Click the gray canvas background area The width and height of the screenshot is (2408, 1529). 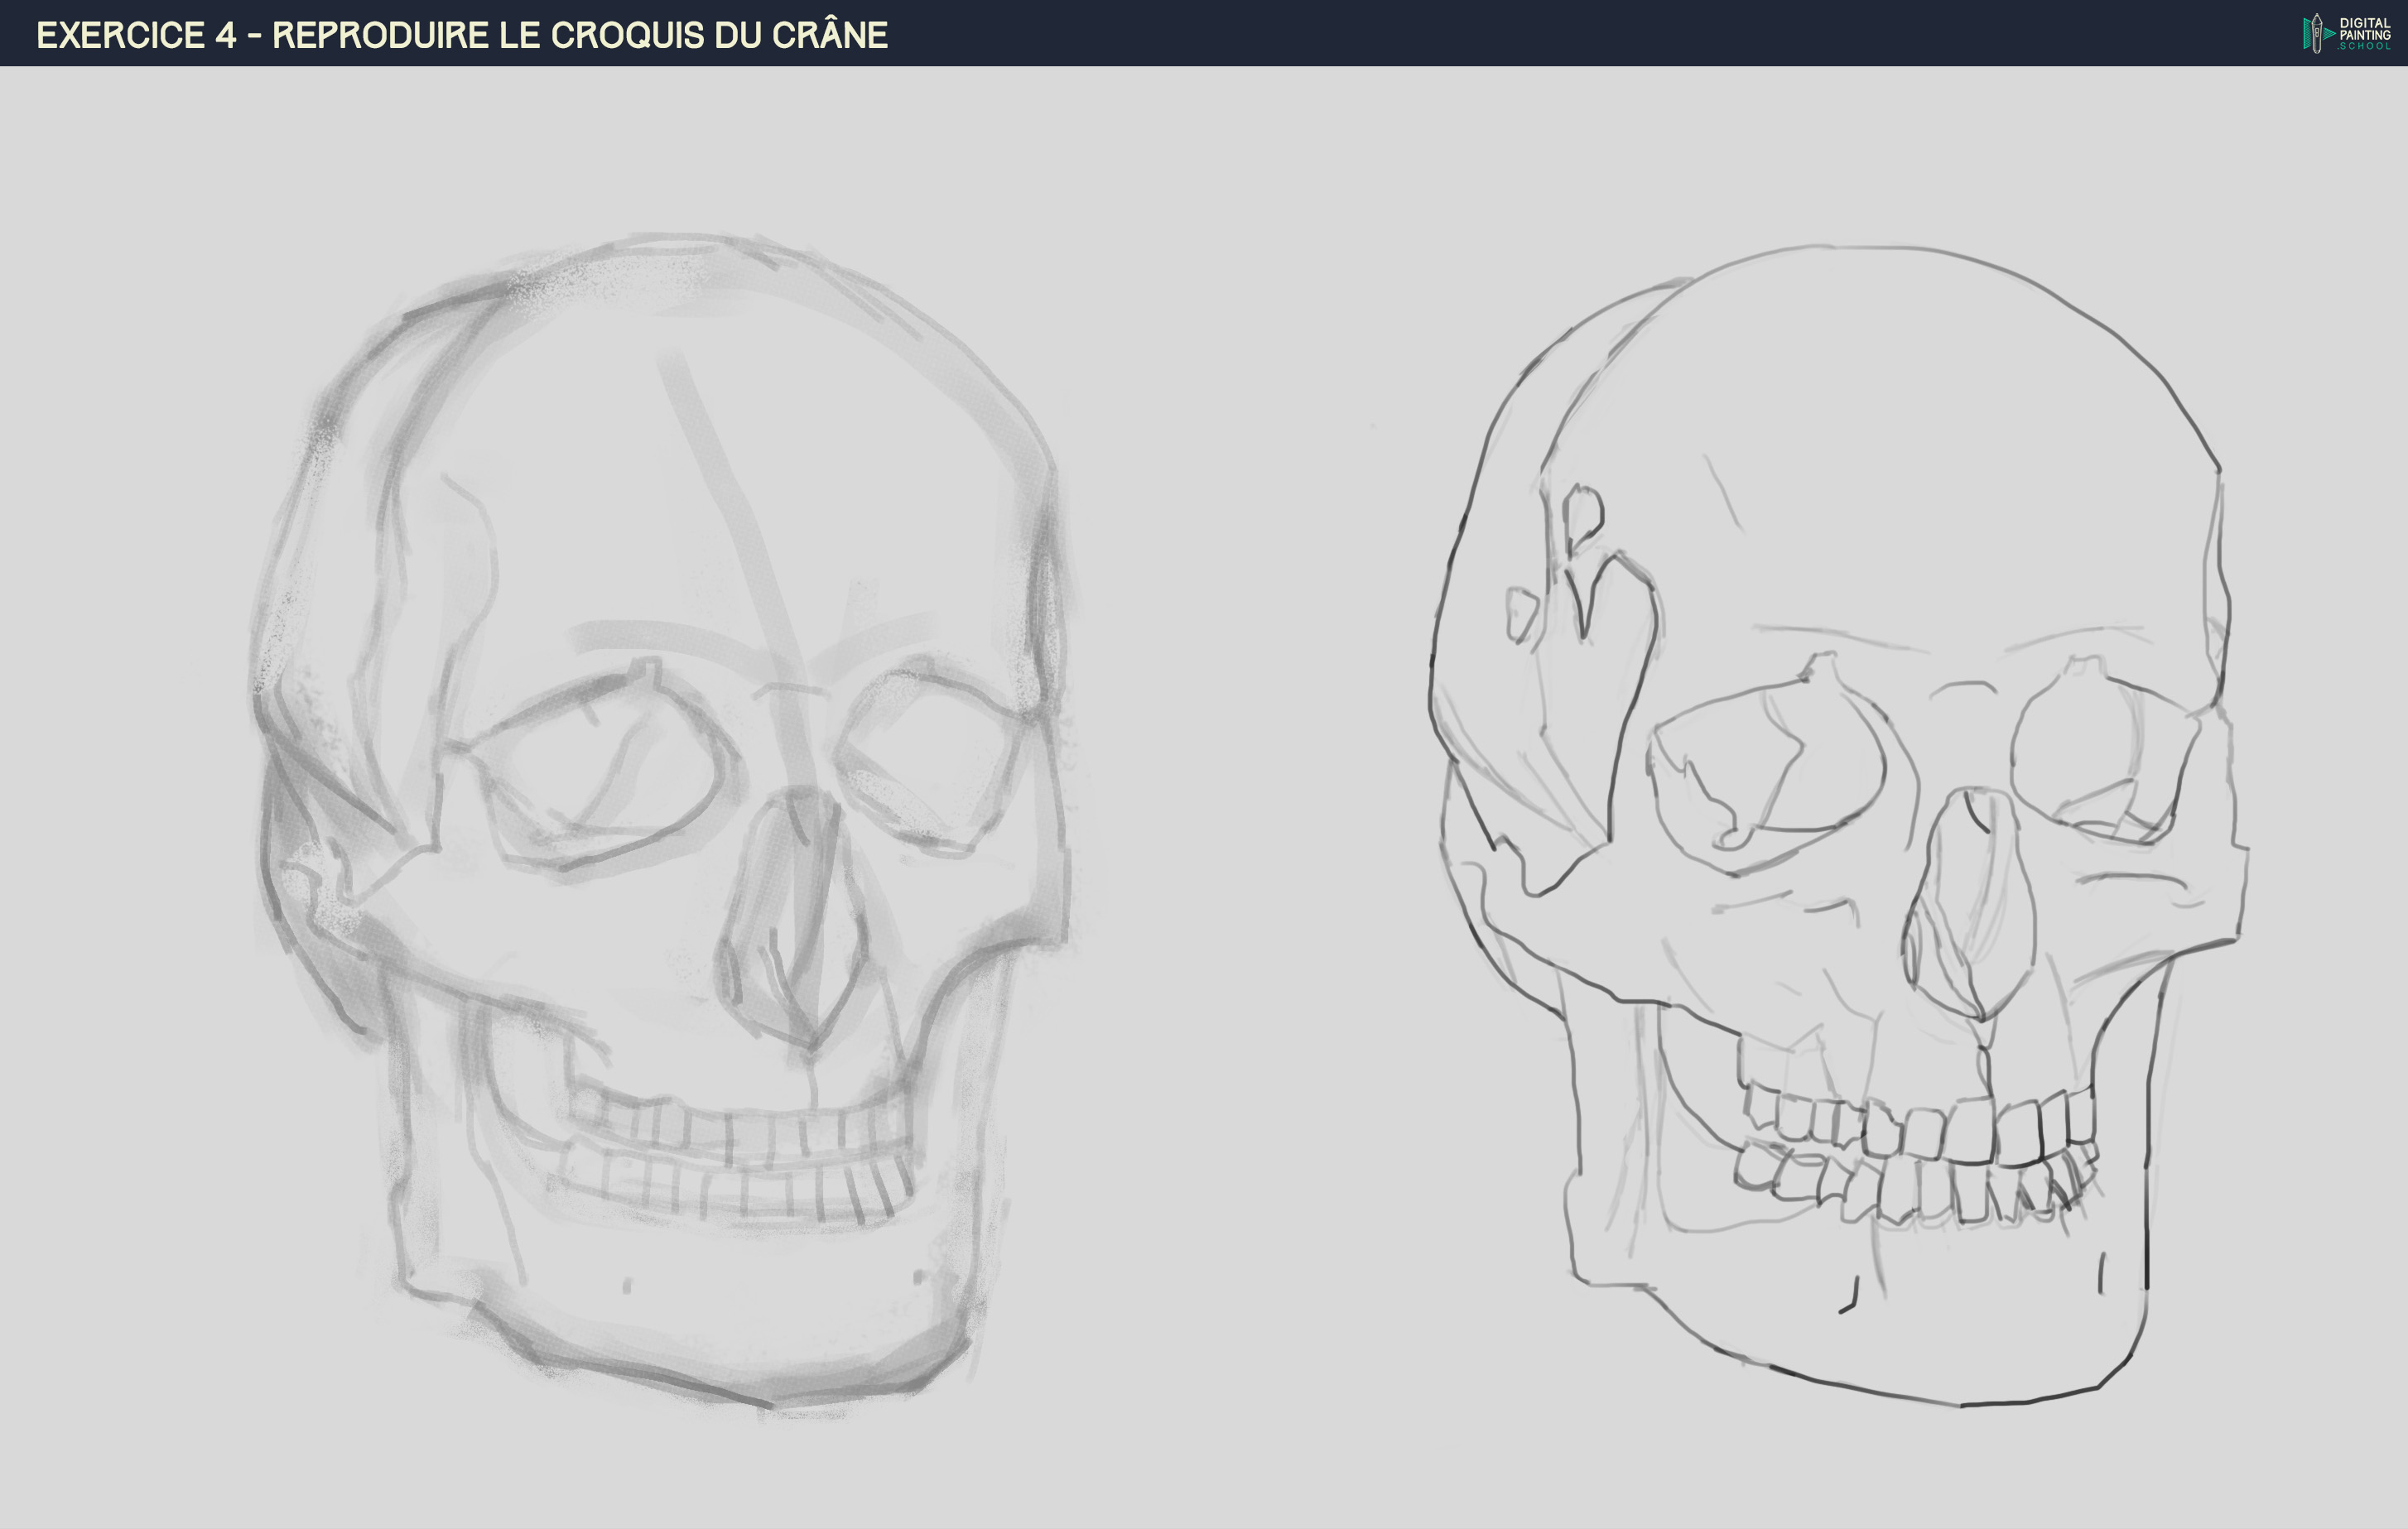pos(1250,400)
